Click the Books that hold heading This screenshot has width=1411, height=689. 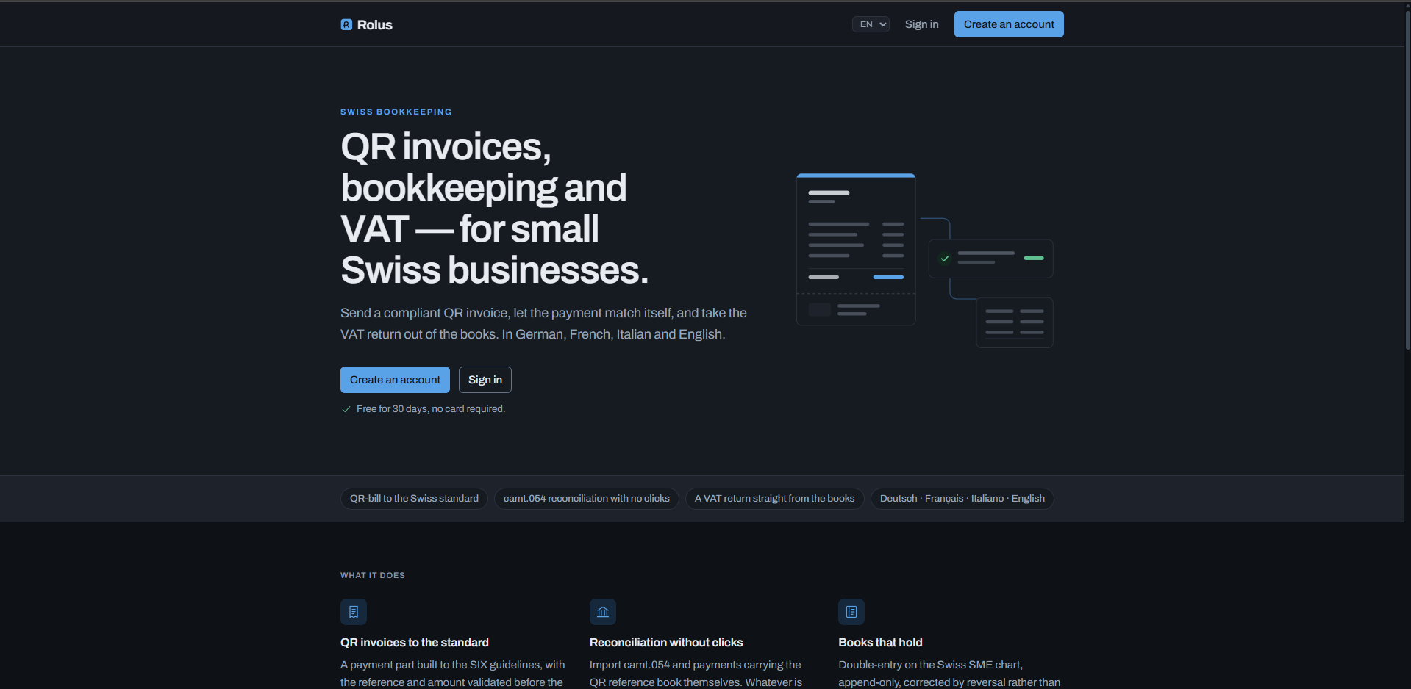pos(880,643)
